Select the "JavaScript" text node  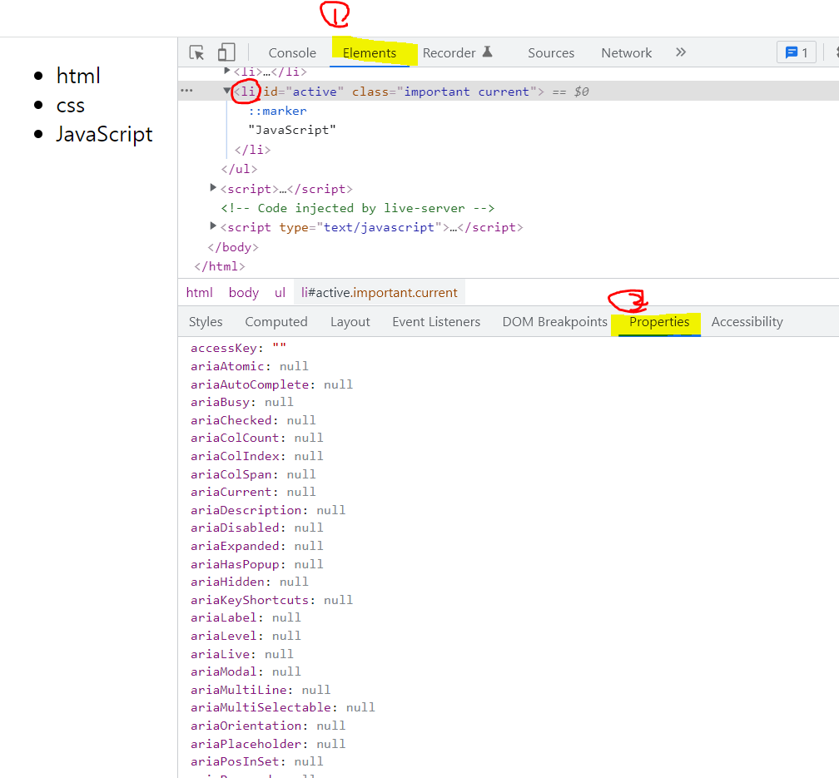(x=292, y=130)
